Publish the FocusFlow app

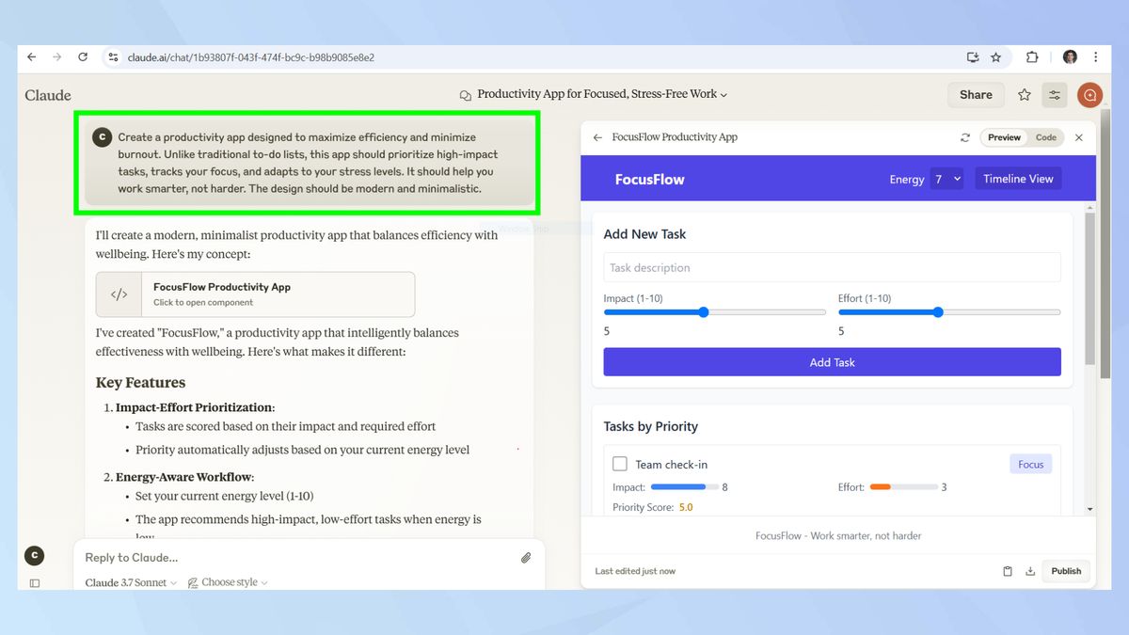click(1066, 571)
